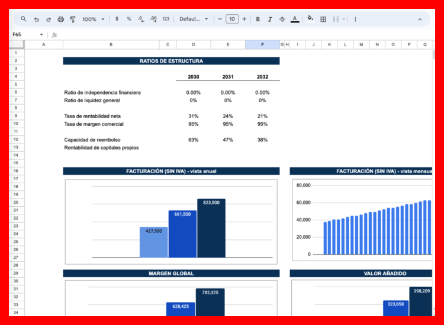Viewport: 444px width, 325px height.
Task: Click the 782,325 bar in Margen Global chart
Action: click(210, 302)
